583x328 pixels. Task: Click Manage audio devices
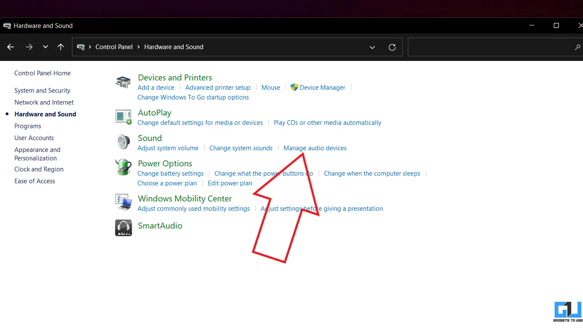pyautogui.click(x=315, y=148)
